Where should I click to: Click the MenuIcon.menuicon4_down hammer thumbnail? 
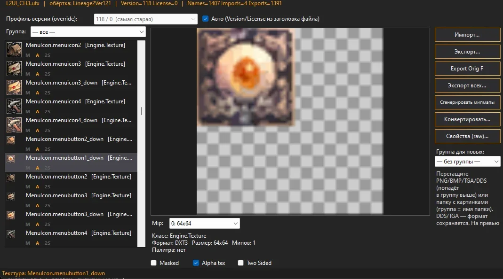coord(14,124)
